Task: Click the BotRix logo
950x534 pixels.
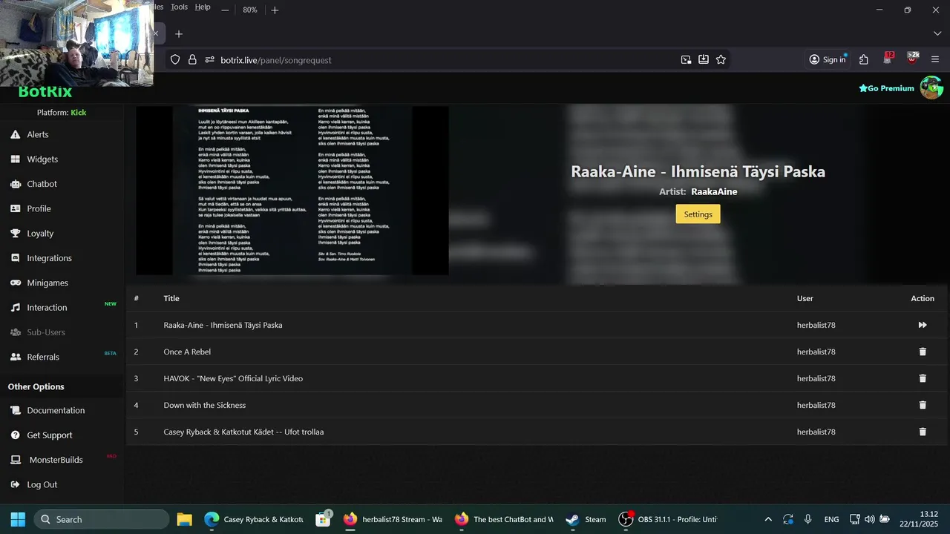Action: 45,92
